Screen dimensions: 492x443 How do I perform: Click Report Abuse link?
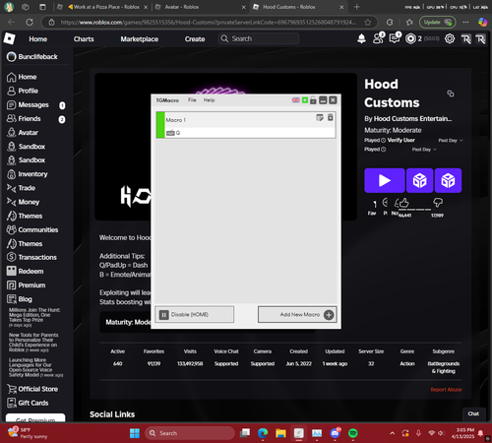coord(446,390)
